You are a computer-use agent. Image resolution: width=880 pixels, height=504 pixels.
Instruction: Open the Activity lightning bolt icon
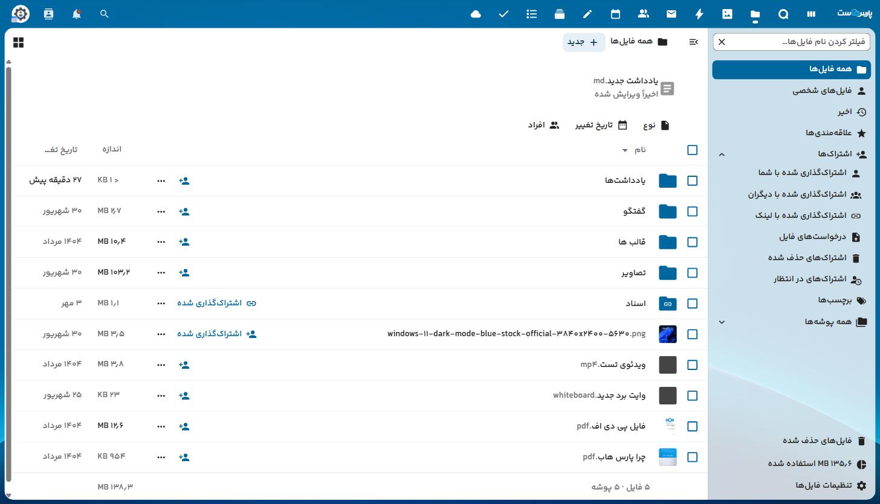(x=699, y=14)
